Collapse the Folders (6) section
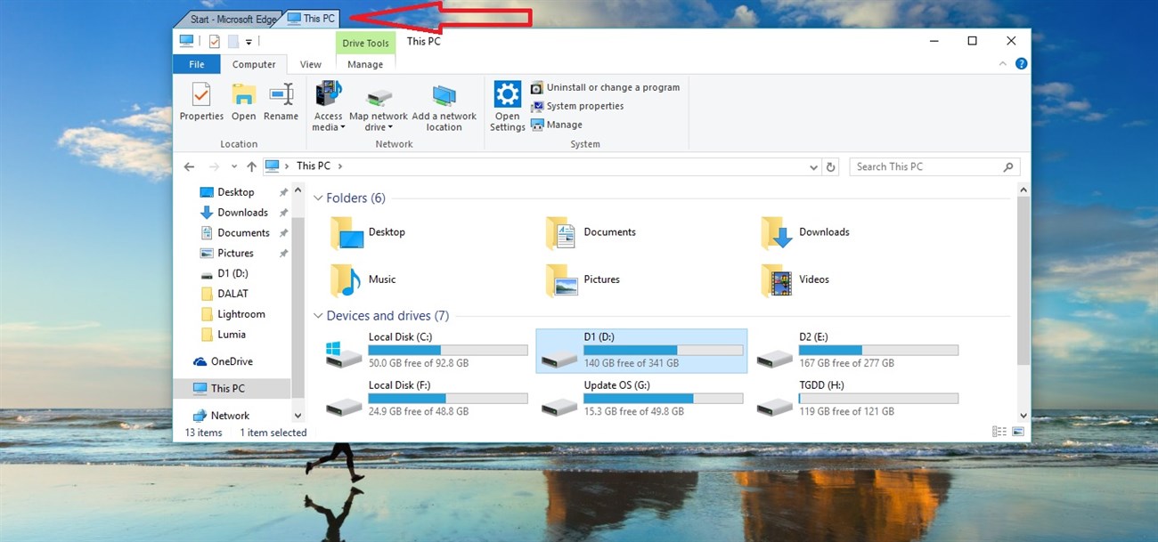This screenshot has width=1158, height=542. (x=318, y=198)
